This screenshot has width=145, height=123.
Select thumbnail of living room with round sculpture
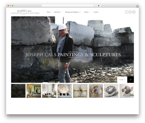click(49, 91)
